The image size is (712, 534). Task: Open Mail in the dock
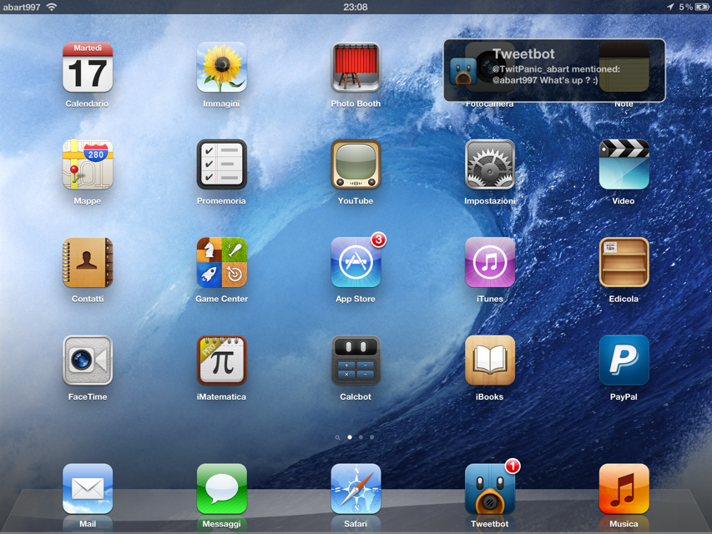pyautogui.click(x=87, y=489)
